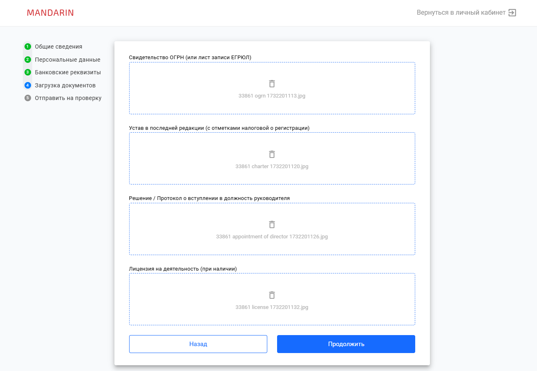Click filename 33861 license 1732201132.jpg
This screenshot has width=537, height=371.
[x=272, y=307]
